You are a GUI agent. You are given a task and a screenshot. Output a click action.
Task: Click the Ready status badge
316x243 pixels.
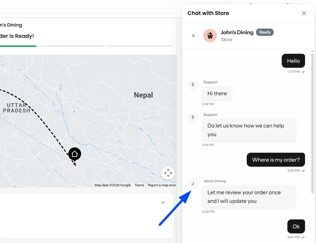click(265, 32)
